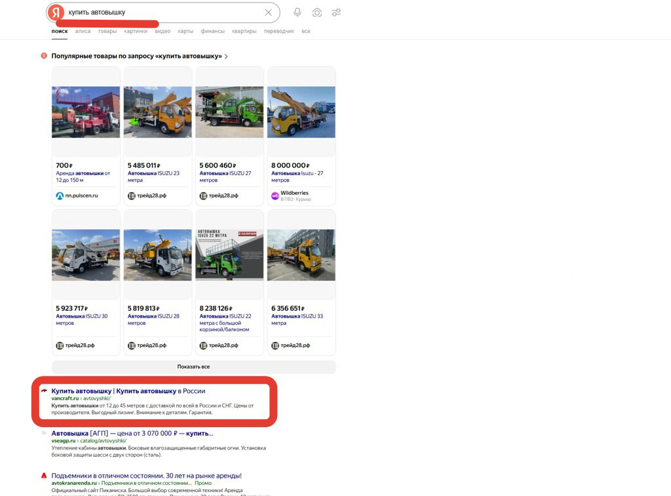Open the финансы tab
671x496 pixels.
[x=213, y=31]
